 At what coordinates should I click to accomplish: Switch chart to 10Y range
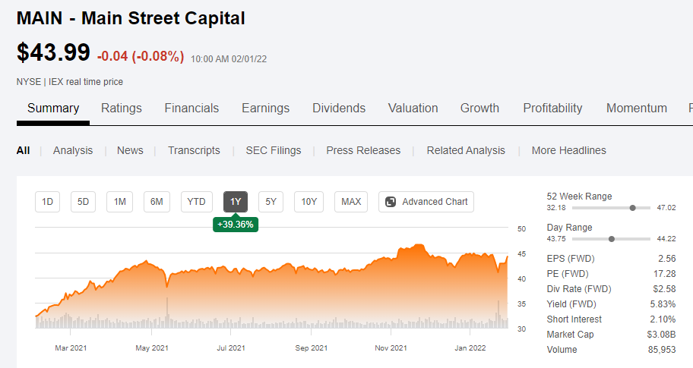click(x=309, y=202)
